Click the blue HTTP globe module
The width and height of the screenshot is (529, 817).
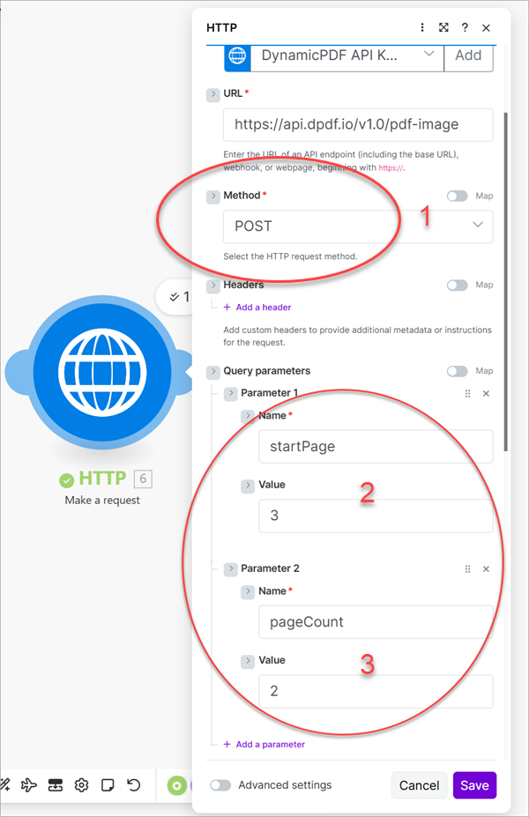tap(102, 372)
